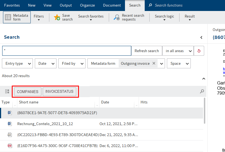Switch to the Organize tab
The width and height of the screenshot is (225, 152).
(87, 5)
